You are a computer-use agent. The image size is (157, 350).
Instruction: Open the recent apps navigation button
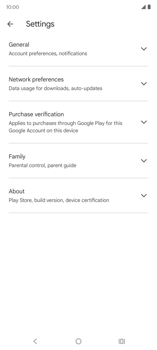coord(122,341)
